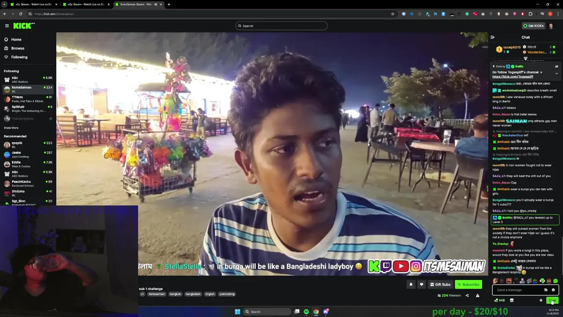Open the KICKs shop icon below chat
The height and width of the screenshot is (317, 563).
512,300
